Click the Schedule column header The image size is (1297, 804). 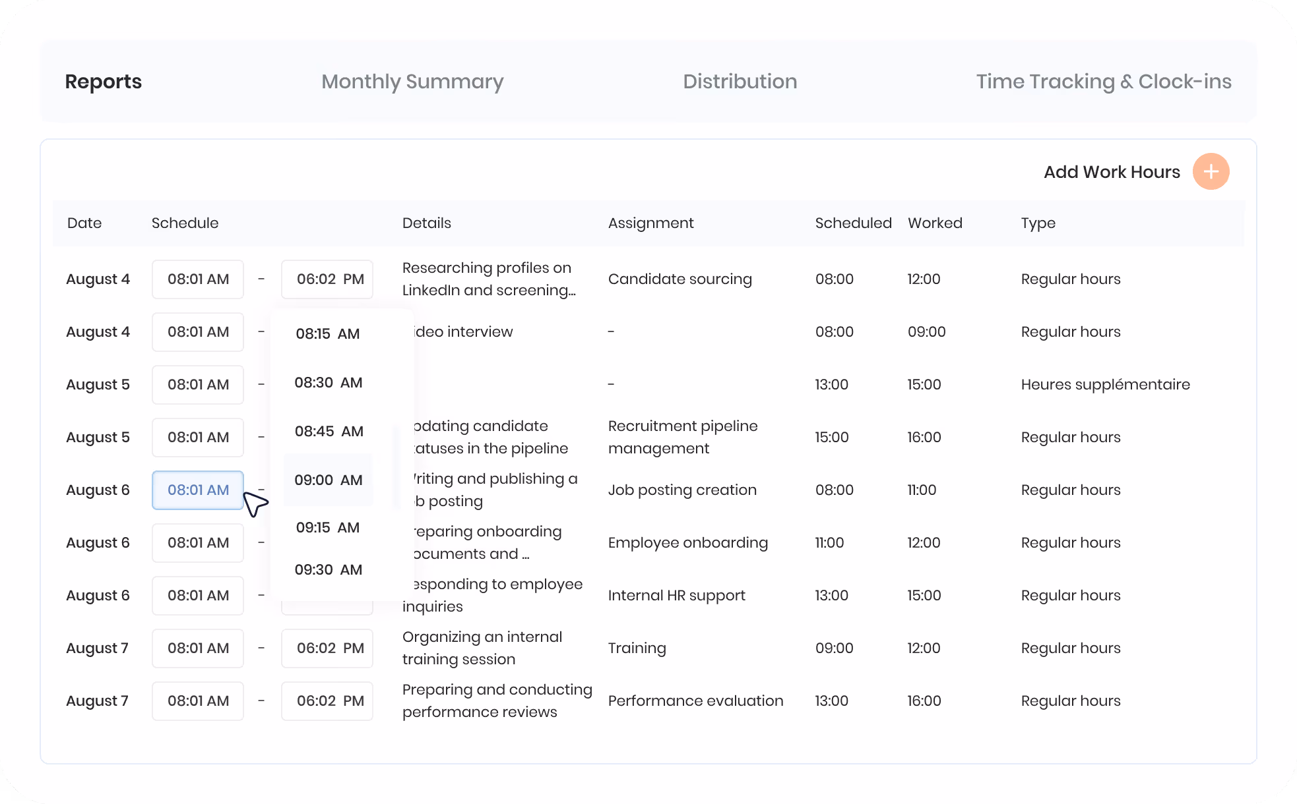tap(185, 223)
